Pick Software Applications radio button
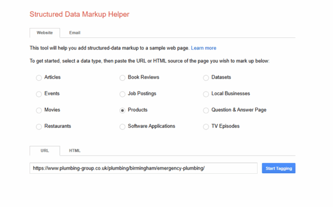 (122, 127)
